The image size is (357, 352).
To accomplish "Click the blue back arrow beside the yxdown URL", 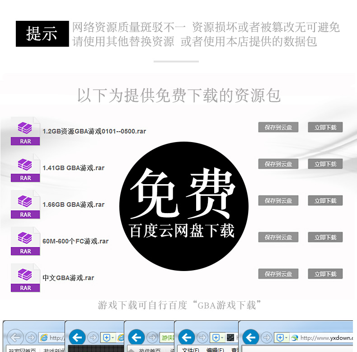I will pyautogui.click(x=251, y=337).
